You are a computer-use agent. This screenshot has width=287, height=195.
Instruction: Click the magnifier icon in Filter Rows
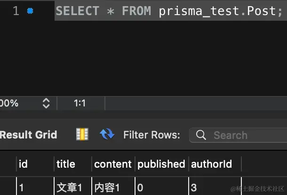pos(201,135)
